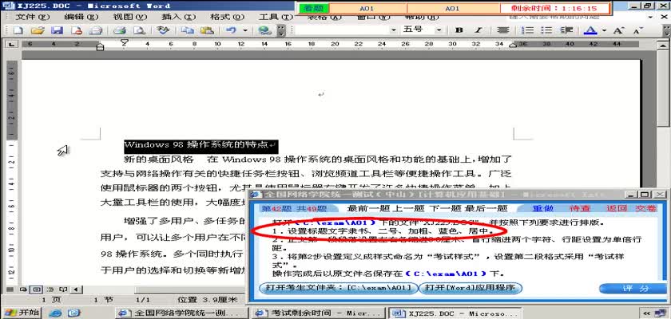Switch to Outline view button
The image size is (671, 319).
tap(50, 289)
